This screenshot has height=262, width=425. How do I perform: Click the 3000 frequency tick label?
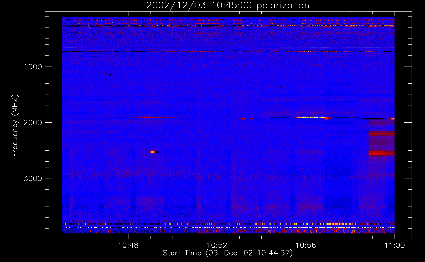pos(33,178)
